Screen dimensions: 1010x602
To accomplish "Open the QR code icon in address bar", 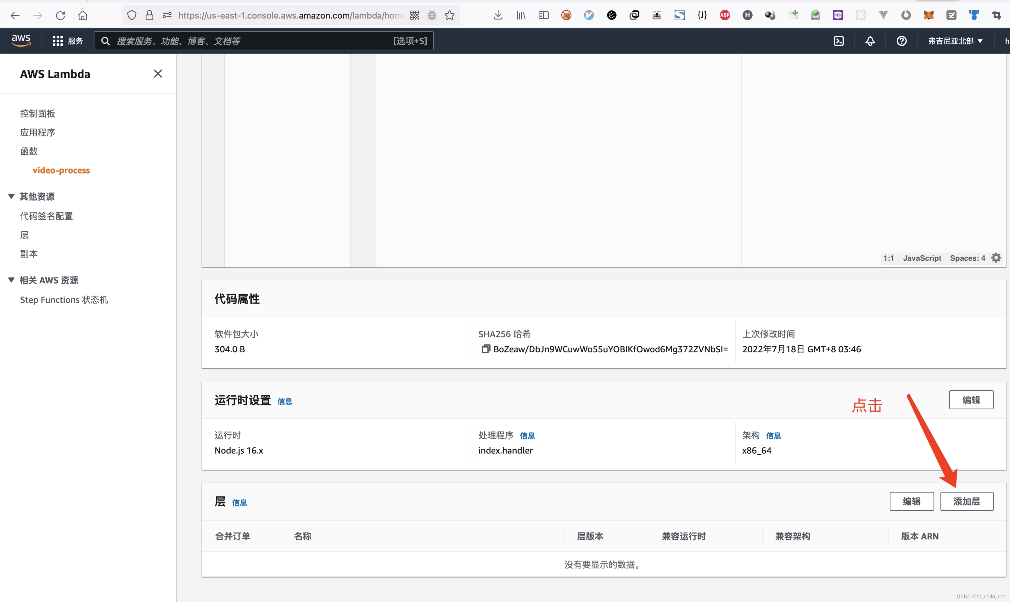I will coord(414,15).
